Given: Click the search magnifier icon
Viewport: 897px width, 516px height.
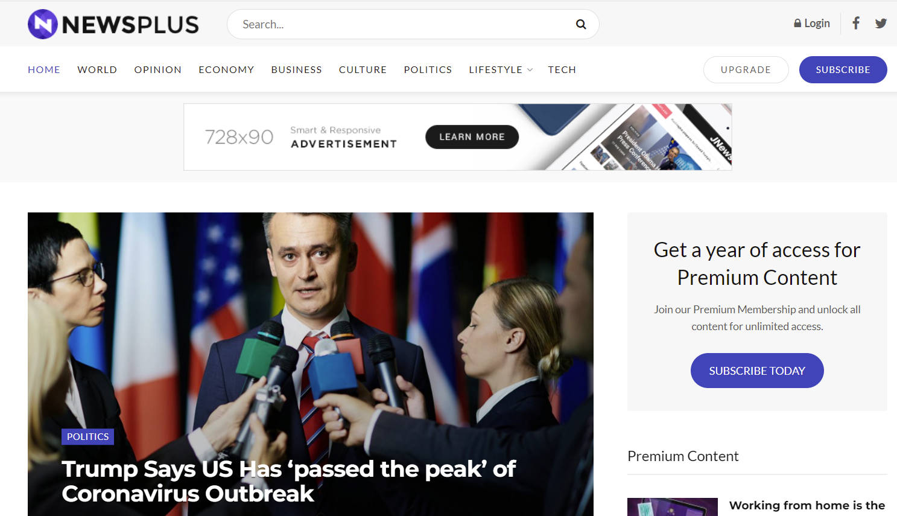Looking at the screenshot, I should (581, 24).
